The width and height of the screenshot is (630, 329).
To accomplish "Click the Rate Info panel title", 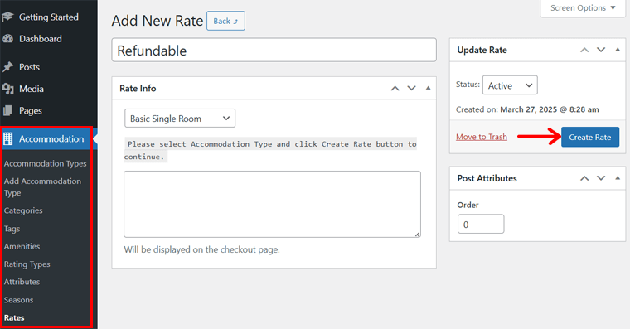I will tap(138, 89).
